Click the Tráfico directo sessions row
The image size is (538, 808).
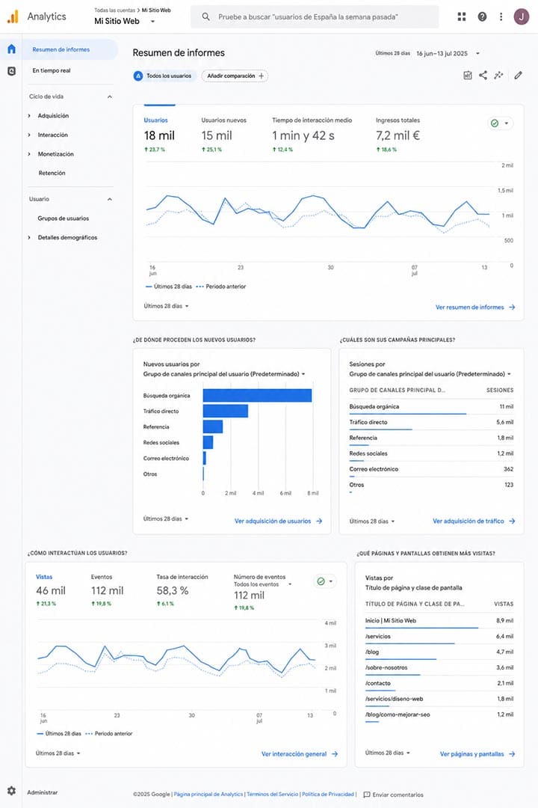[x=431, y=423]
